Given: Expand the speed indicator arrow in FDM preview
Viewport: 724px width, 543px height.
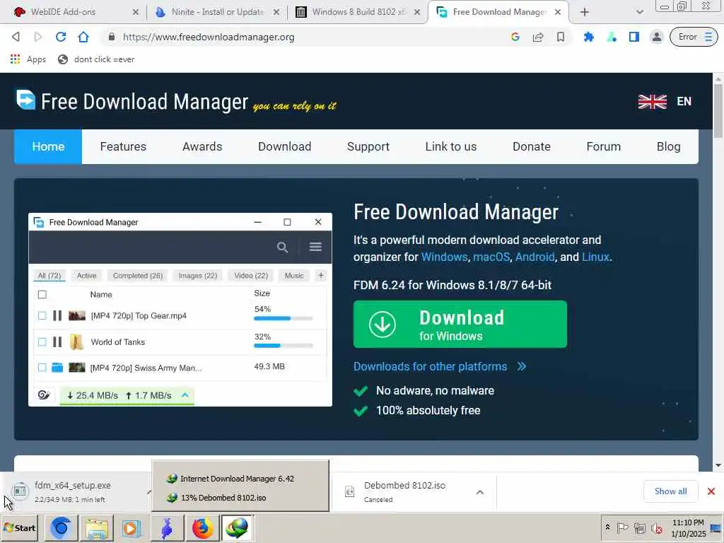Looking at the screenshot, I should (x=185, y=395).
